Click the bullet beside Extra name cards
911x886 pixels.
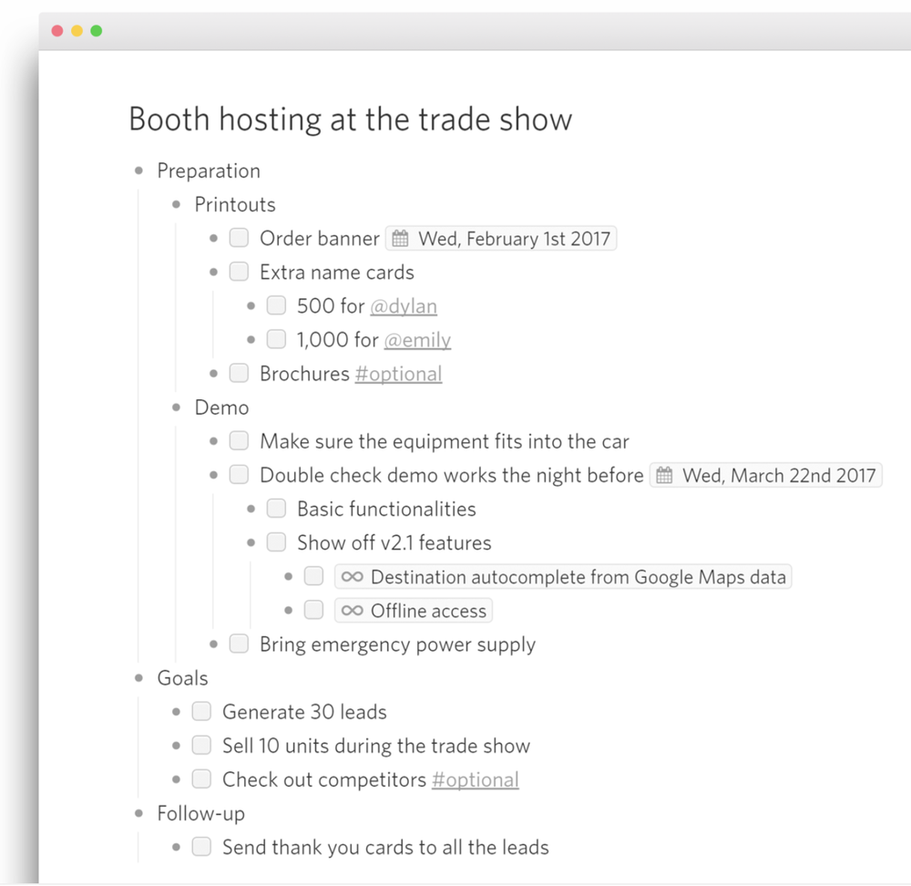click(x=213, y=272)
